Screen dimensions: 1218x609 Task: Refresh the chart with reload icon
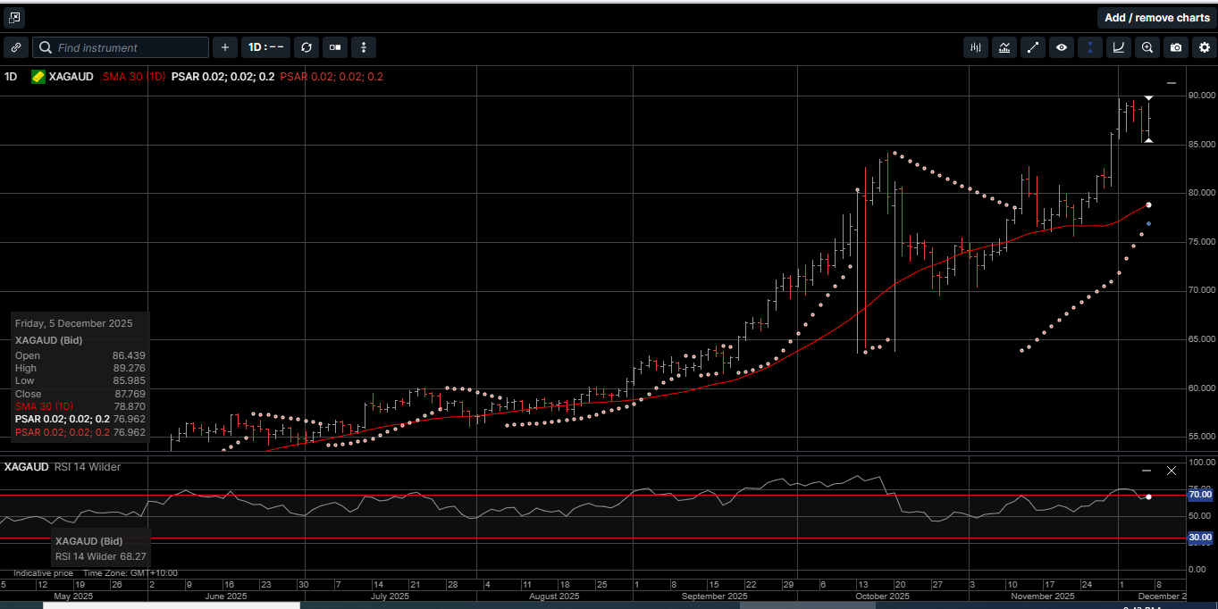pos(307,47)
